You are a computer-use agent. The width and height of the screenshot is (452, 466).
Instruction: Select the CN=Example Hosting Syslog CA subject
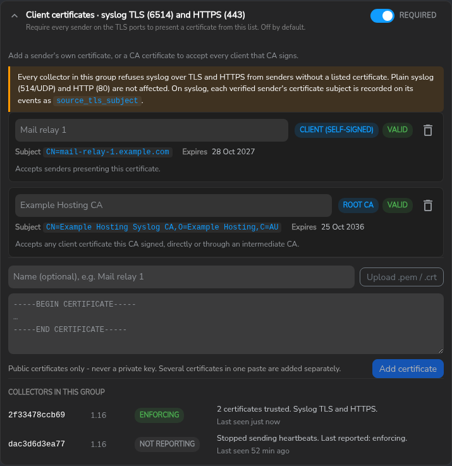[162, 227]
